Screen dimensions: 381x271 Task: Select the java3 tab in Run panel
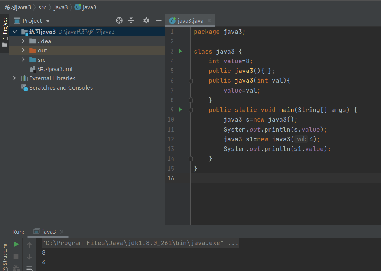48,232
